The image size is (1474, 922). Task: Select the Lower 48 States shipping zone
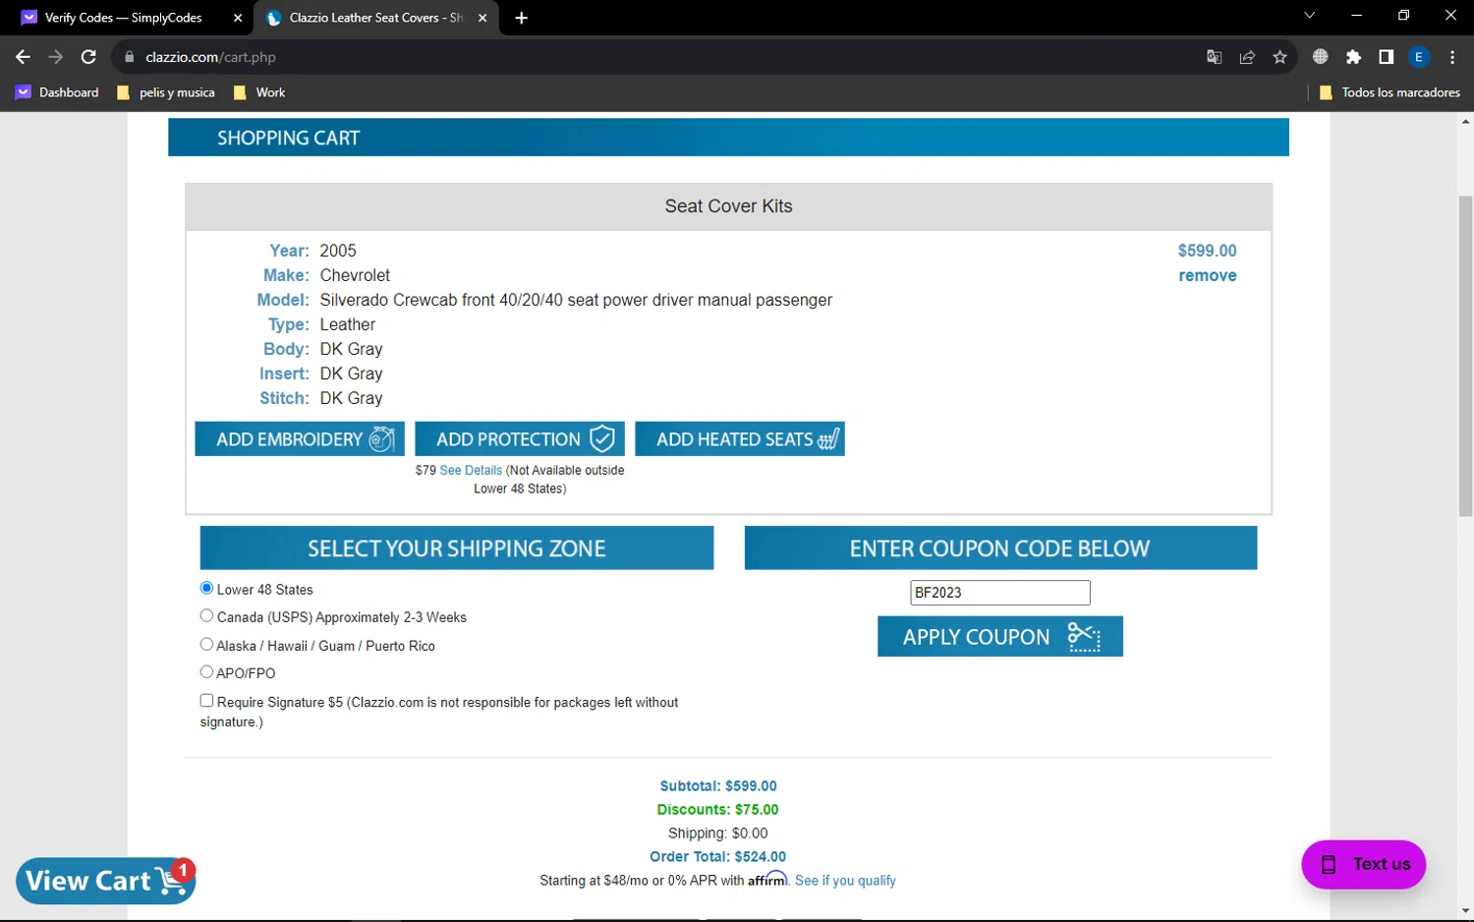coord(206,588)
